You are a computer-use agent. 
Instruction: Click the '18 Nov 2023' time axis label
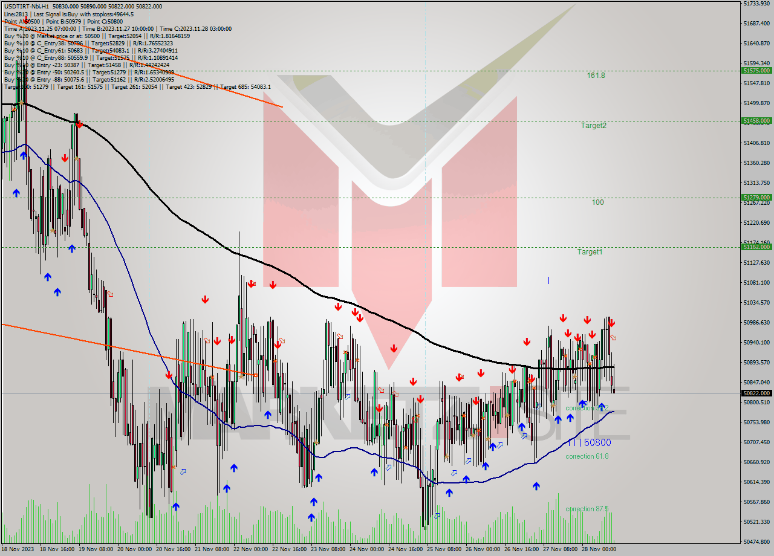click(x=17, y=549)
